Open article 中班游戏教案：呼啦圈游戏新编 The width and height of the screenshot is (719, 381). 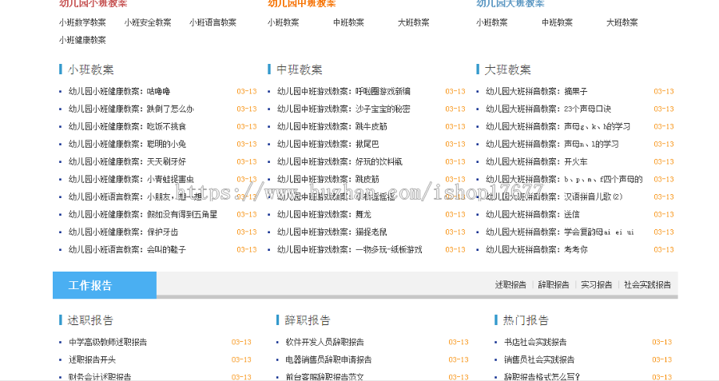pyautogui.click(x=344, y=91)
